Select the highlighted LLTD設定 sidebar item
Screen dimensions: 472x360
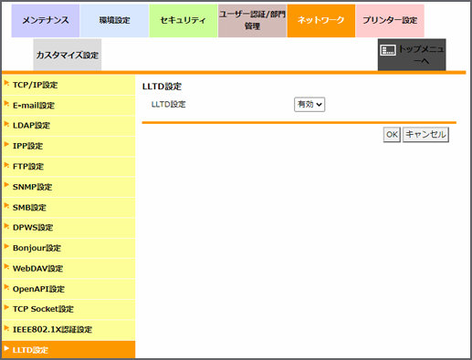[68, 350]
